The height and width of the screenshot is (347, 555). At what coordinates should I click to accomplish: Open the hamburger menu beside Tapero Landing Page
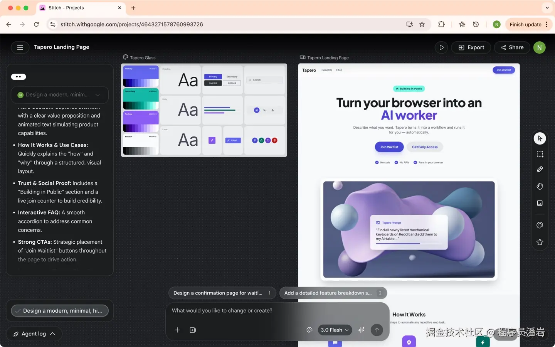[20, 47]
